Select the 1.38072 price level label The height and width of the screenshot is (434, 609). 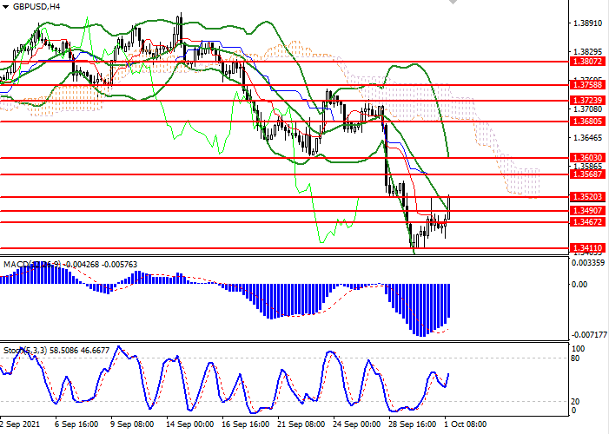coord(587,62)
